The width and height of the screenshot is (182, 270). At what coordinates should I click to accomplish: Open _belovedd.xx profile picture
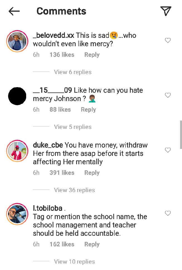click(17, 41)
